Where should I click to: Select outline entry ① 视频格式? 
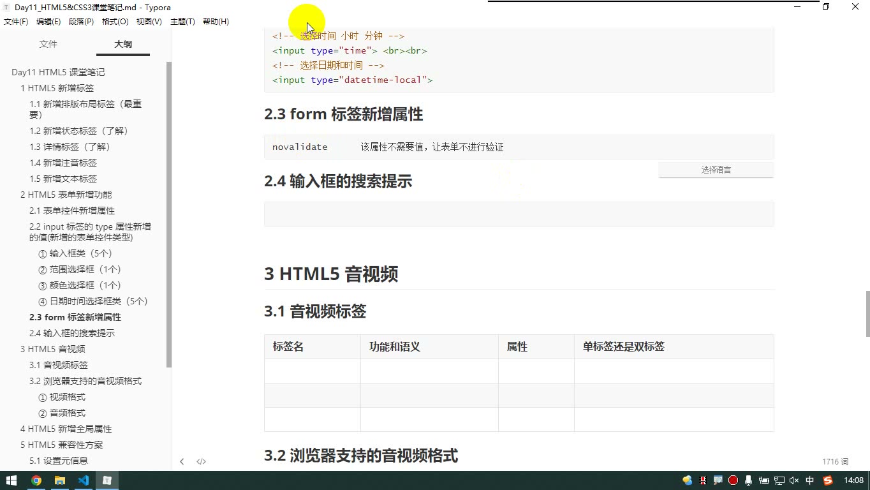click(62, 397)
